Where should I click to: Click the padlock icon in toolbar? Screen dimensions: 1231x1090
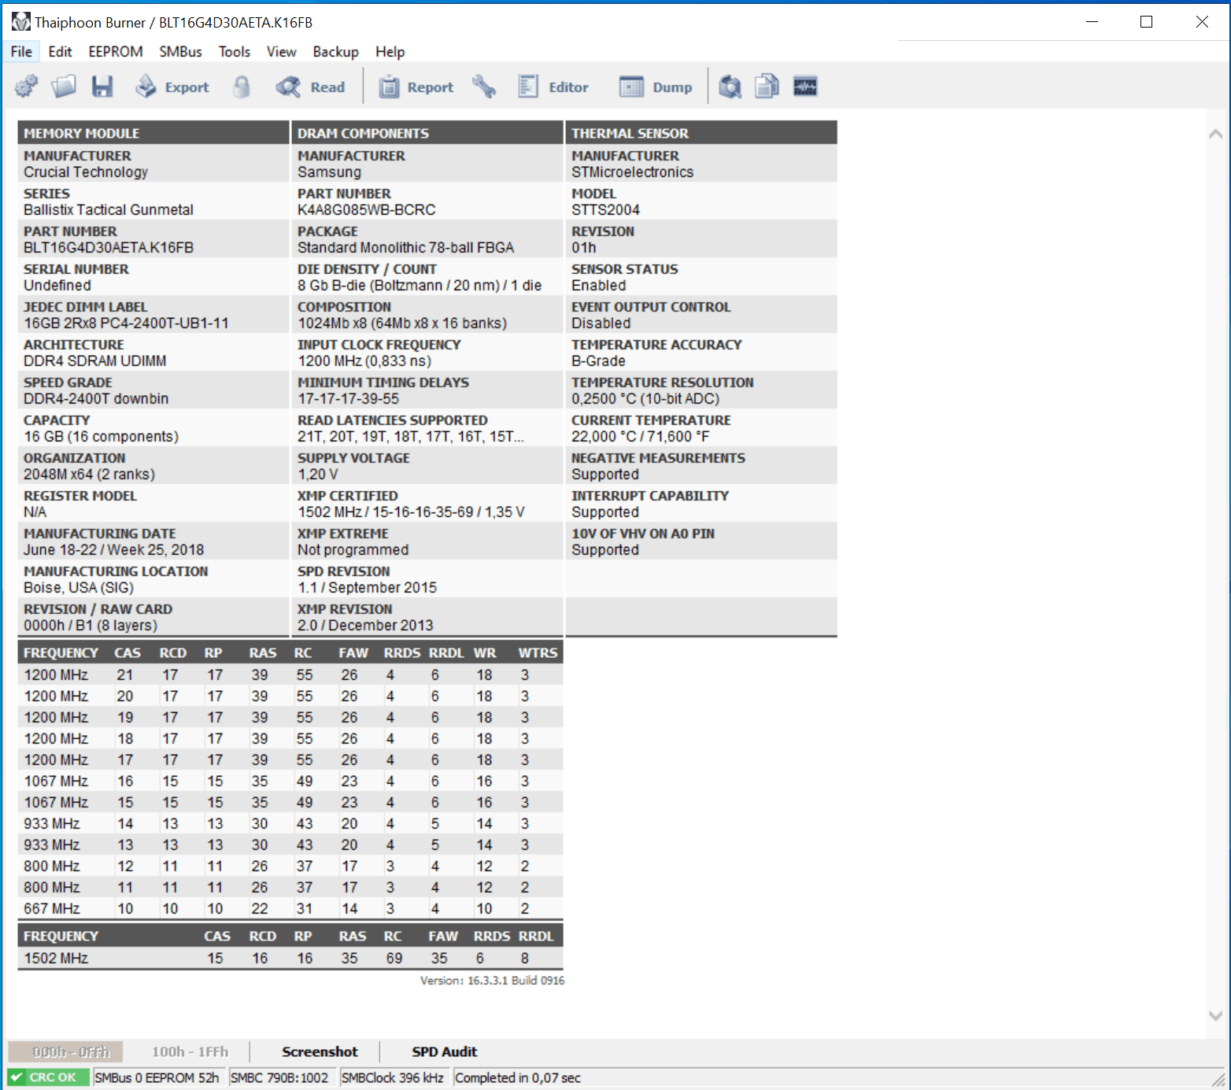click(x=242, y=87)
